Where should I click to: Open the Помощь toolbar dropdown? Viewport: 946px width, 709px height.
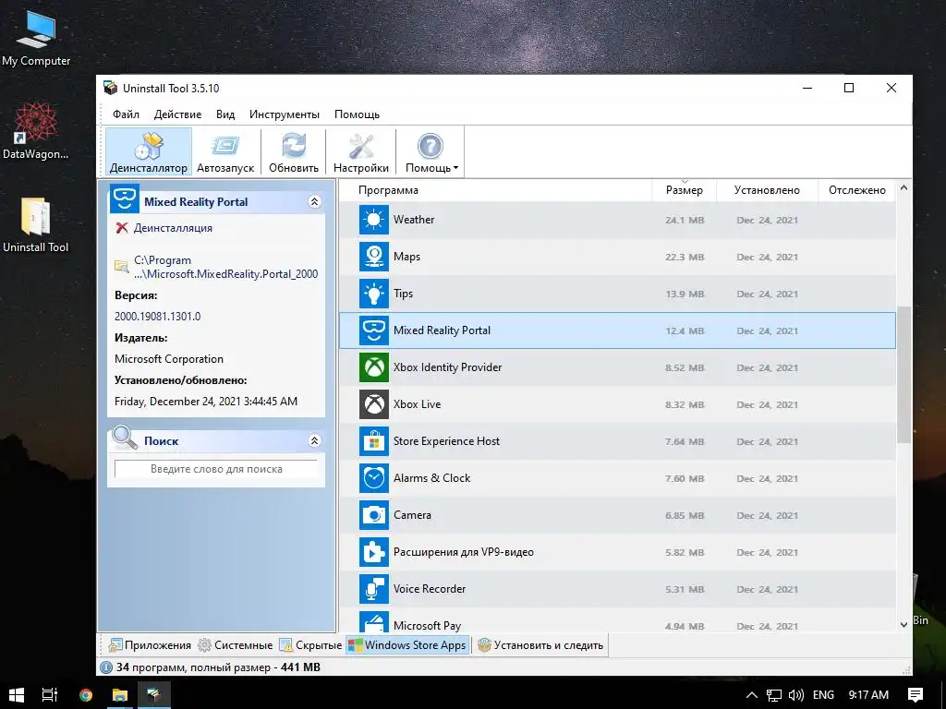[x=431, y=152]
